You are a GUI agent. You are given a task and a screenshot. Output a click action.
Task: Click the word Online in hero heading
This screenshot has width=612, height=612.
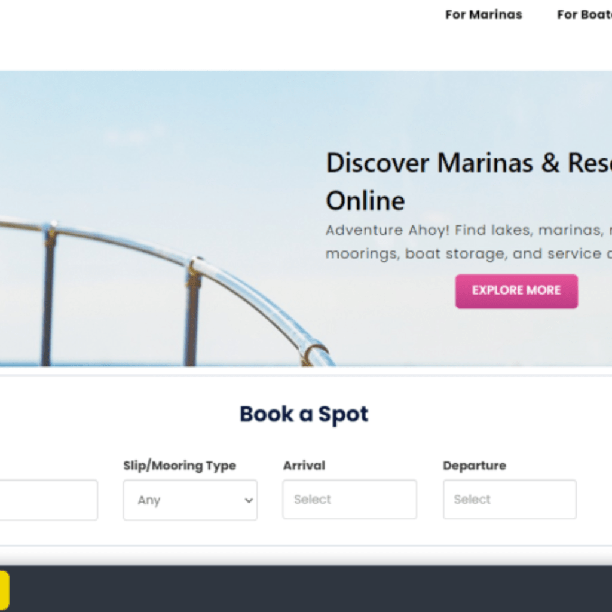click(365, 201)
